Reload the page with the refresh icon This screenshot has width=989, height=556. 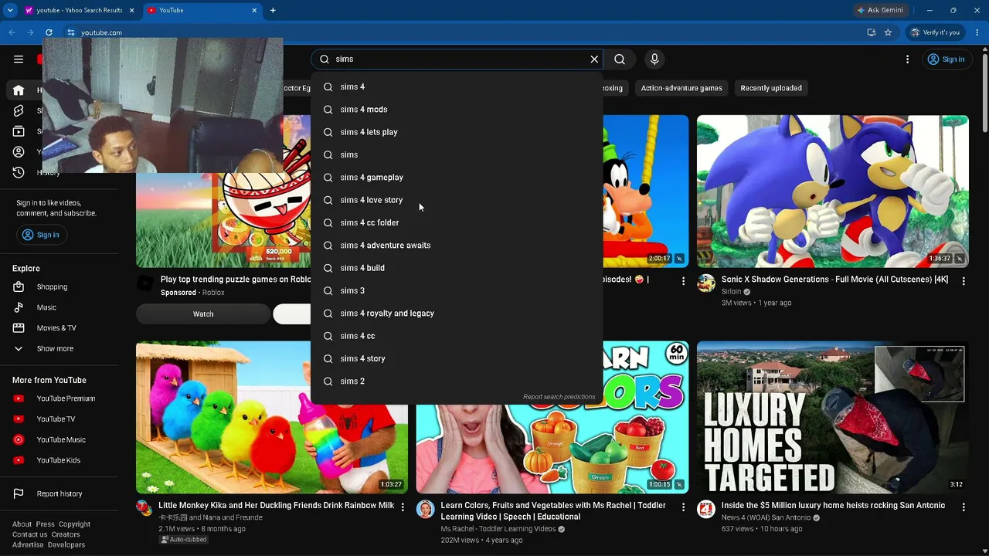click(x=49, y=32)
